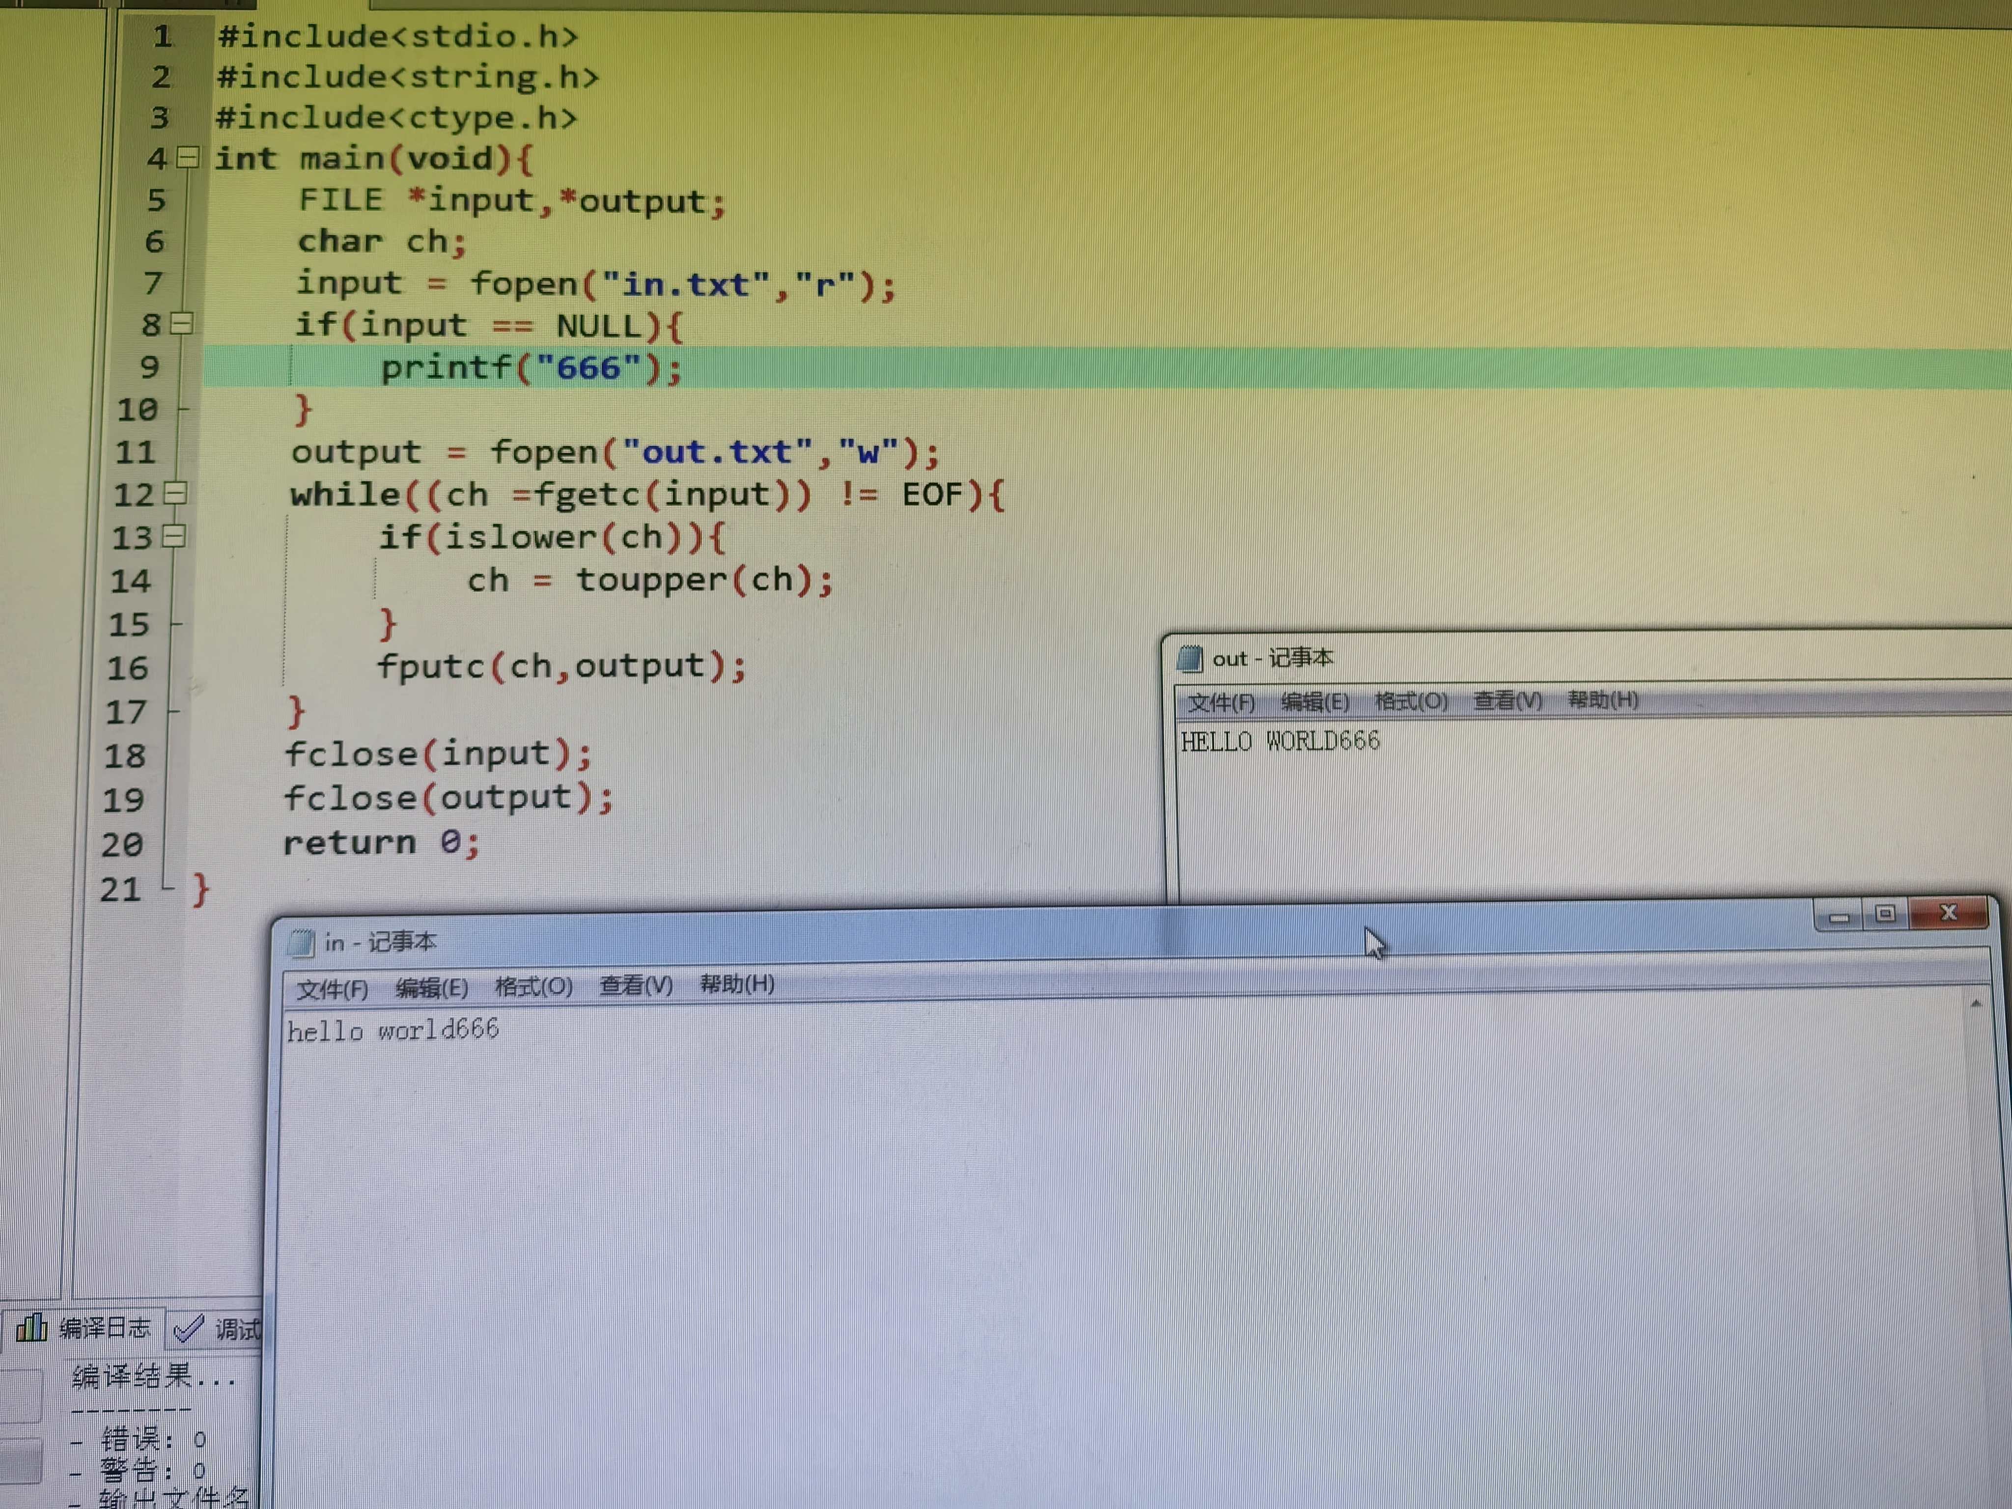The image size is (2012, 1509).
Task: Open 格式(O) menu in the in Notepad
Action: point(534,987)
